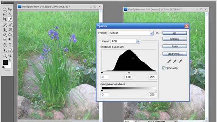Click the Авто button
The width and height of the screenshot is (217, 122).
point(175,46)
